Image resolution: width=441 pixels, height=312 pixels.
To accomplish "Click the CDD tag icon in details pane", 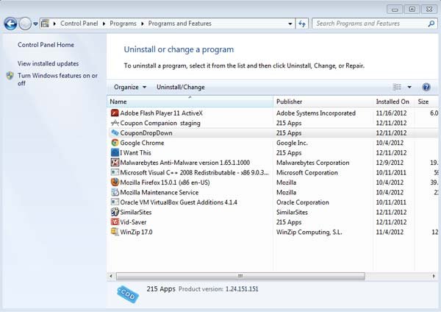I will pyautogui.click(x=128, y=294).
